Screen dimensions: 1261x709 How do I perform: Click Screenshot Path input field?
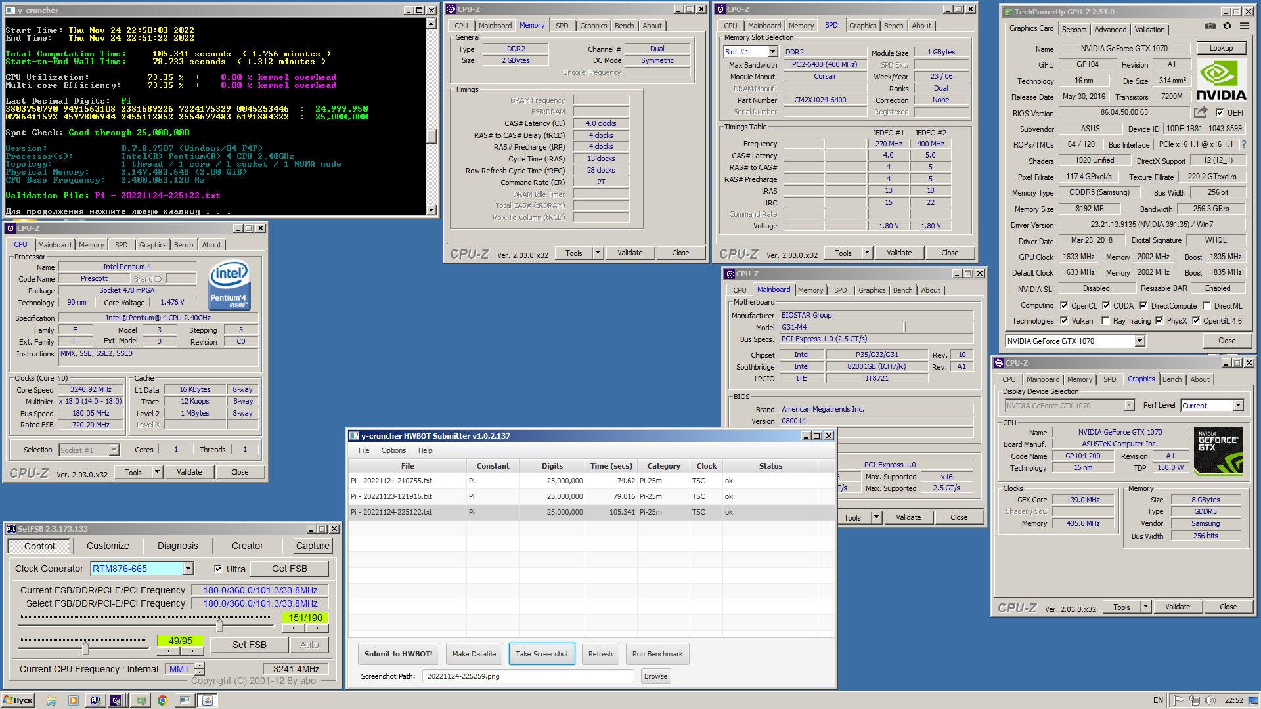[x=528, y=676]
